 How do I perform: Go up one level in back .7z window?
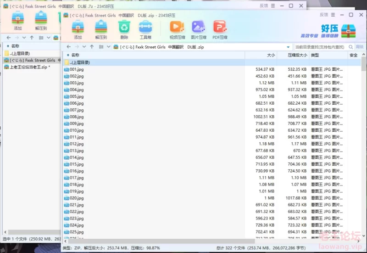(x=32, y=38)
